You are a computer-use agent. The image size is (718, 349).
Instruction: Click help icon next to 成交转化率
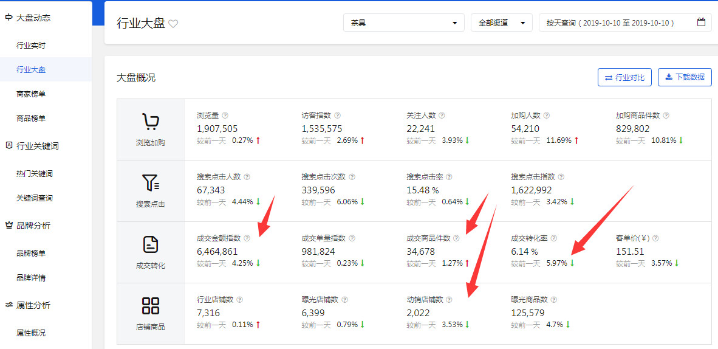pos(554,238)
